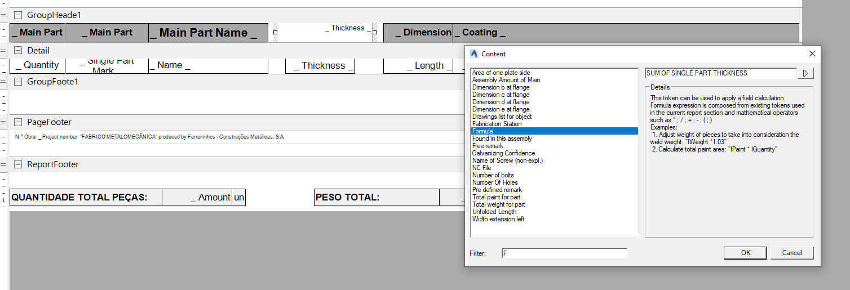850x290 pixels.
Task: Click '_ Main Part Name _' header cell
Action: point(208,33)
